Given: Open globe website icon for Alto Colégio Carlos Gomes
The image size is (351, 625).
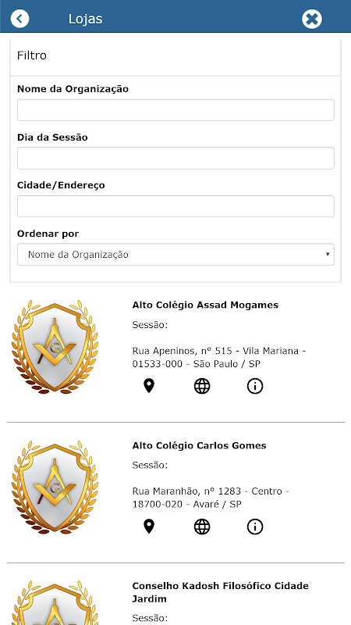Looking at the screenshot, I should 202,527.
